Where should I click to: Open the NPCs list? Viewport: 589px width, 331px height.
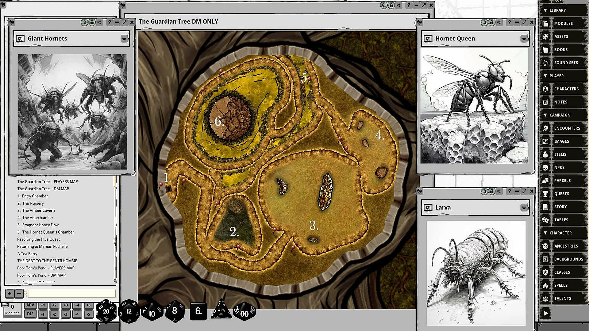[x=559, y=167]
